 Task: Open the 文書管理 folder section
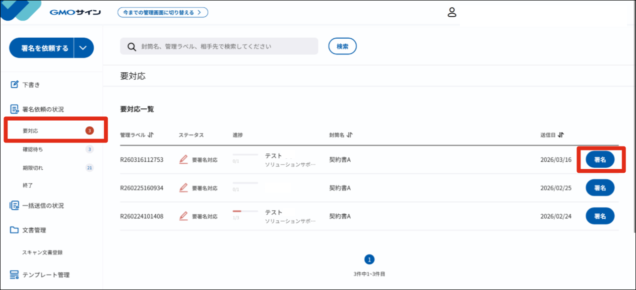click(x=34, y=230)
